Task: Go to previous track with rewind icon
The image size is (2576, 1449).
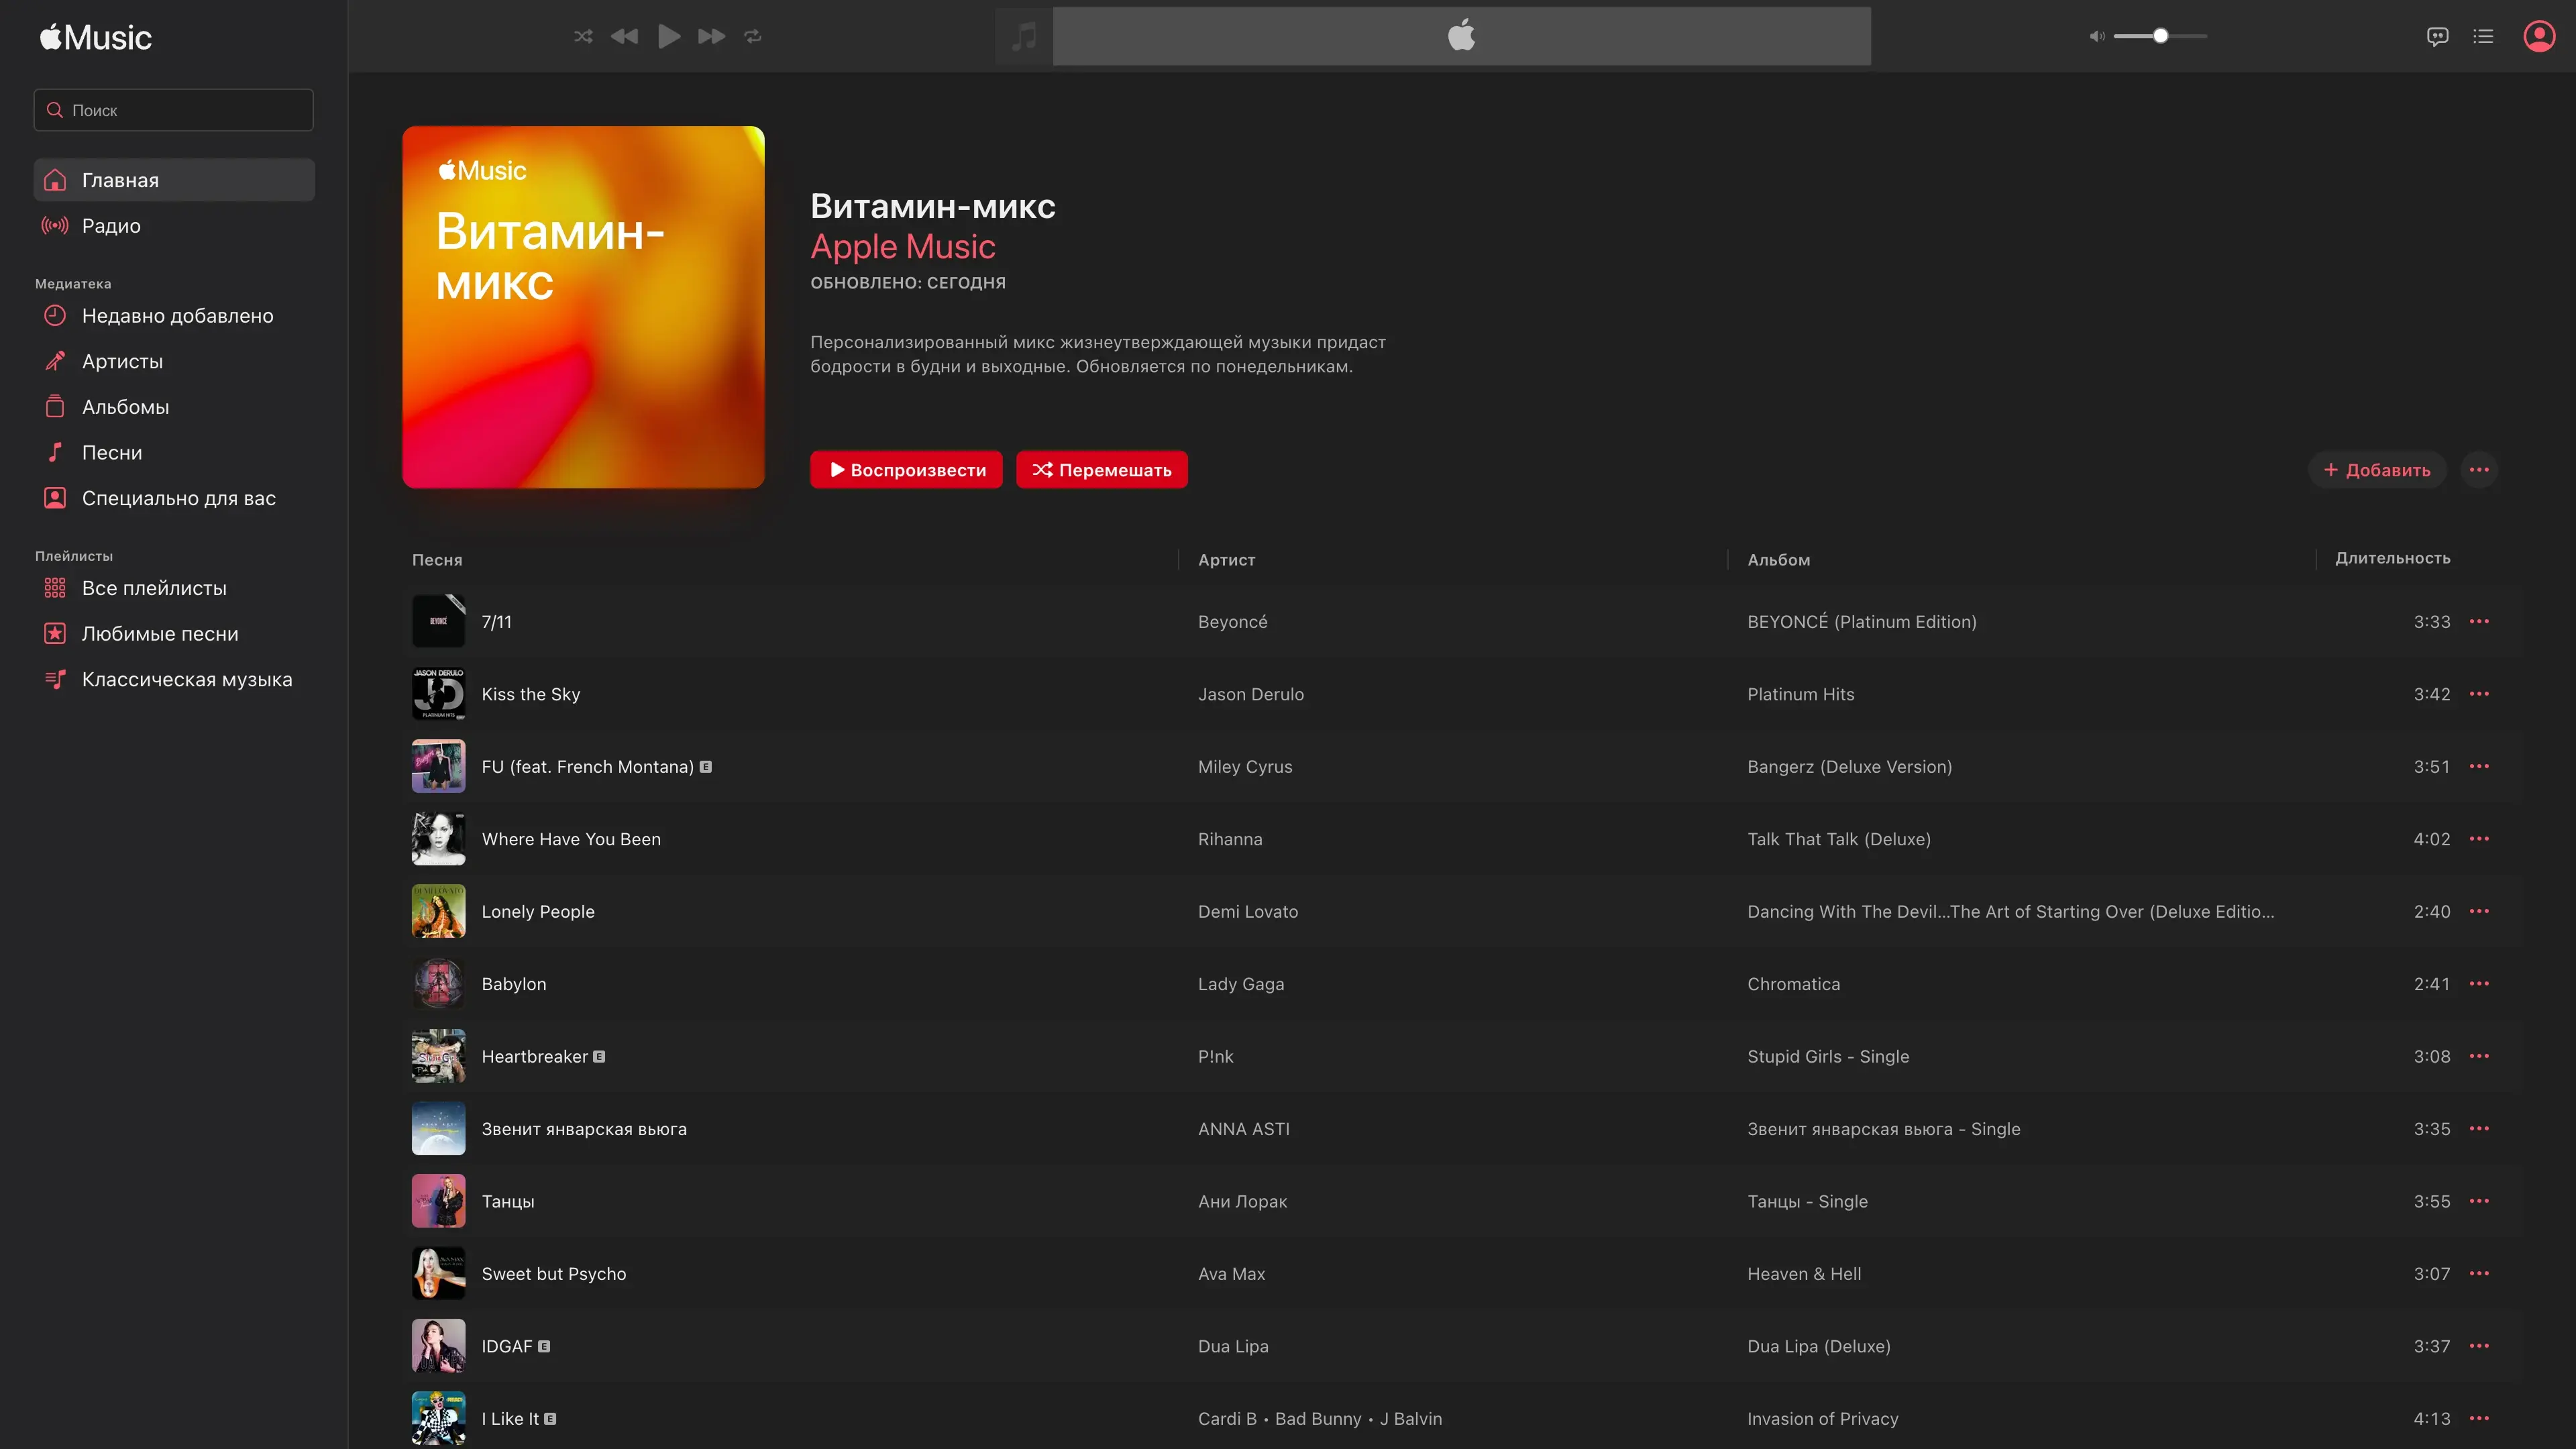Action: 624,36
